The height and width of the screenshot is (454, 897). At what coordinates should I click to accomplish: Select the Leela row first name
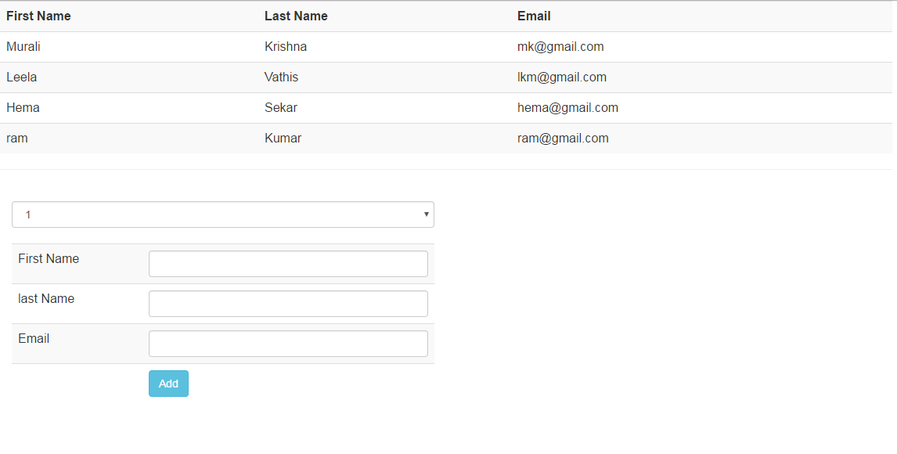point(22,77)
